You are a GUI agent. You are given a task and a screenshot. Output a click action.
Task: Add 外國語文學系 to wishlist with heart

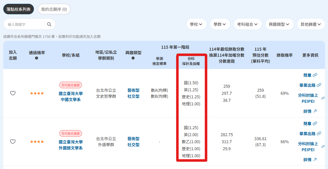[13, 142]
